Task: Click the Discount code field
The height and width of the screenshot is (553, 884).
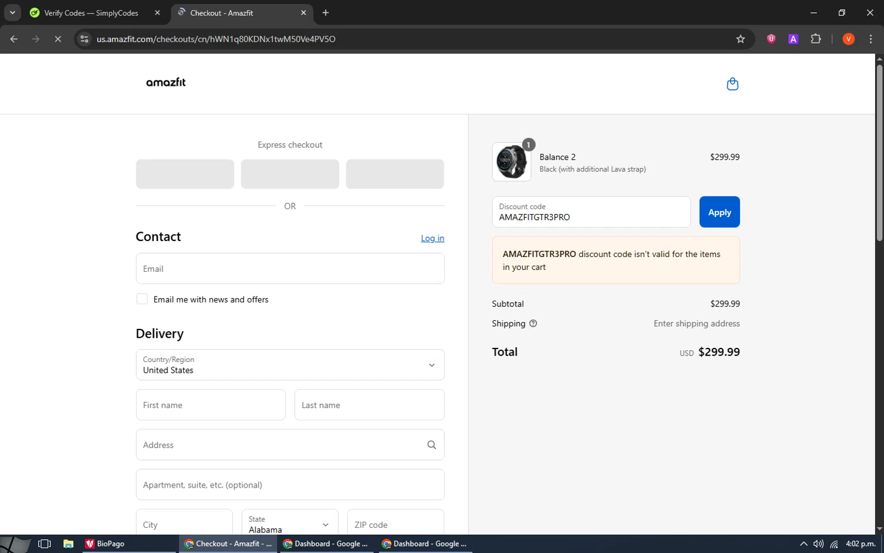Action: (x=591, y=212)
